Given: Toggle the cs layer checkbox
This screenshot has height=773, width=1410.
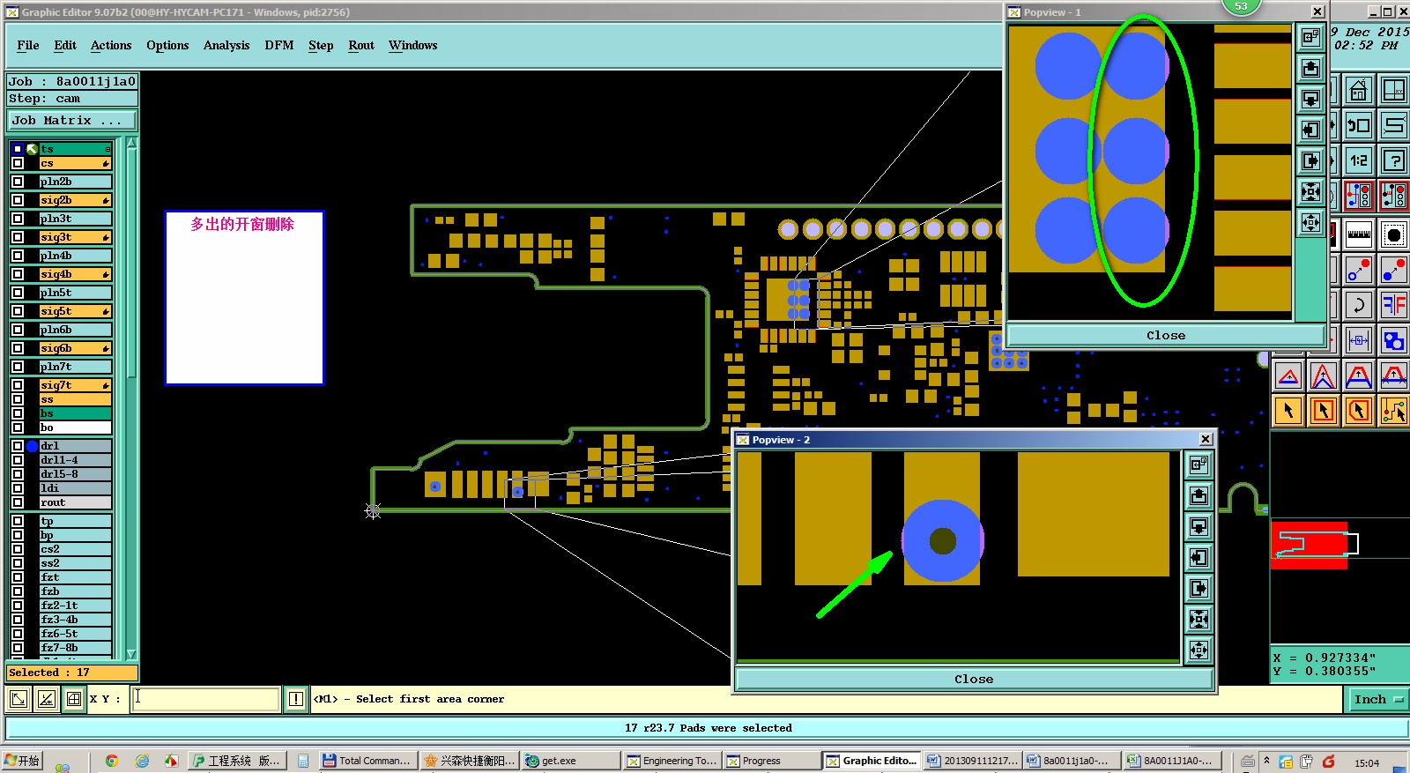Looking at the screenshot, I should [x=18, y=163].
